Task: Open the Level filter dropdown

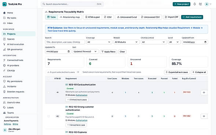Action: tap(174, 42)
